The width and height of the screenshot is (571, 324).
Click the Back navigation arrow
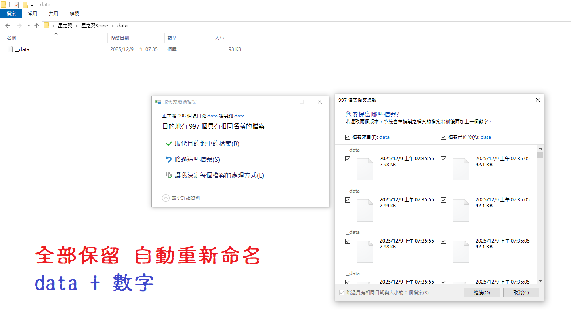click(8, 26)
